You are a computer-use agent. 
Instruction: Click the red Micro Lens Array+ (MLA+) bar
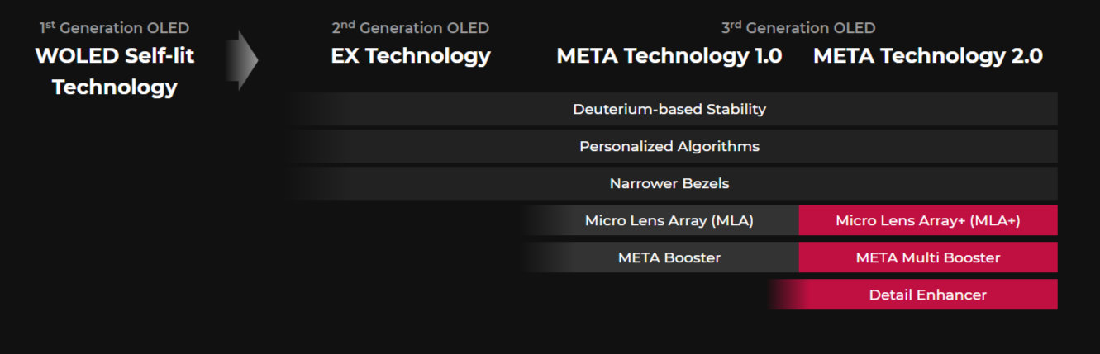[927, 220]
